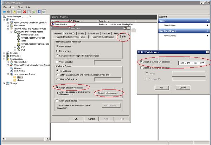Collapse the Roles tree node
Image resolution: width=211 pixels, height=145 pixels.
tap(4, 20)
